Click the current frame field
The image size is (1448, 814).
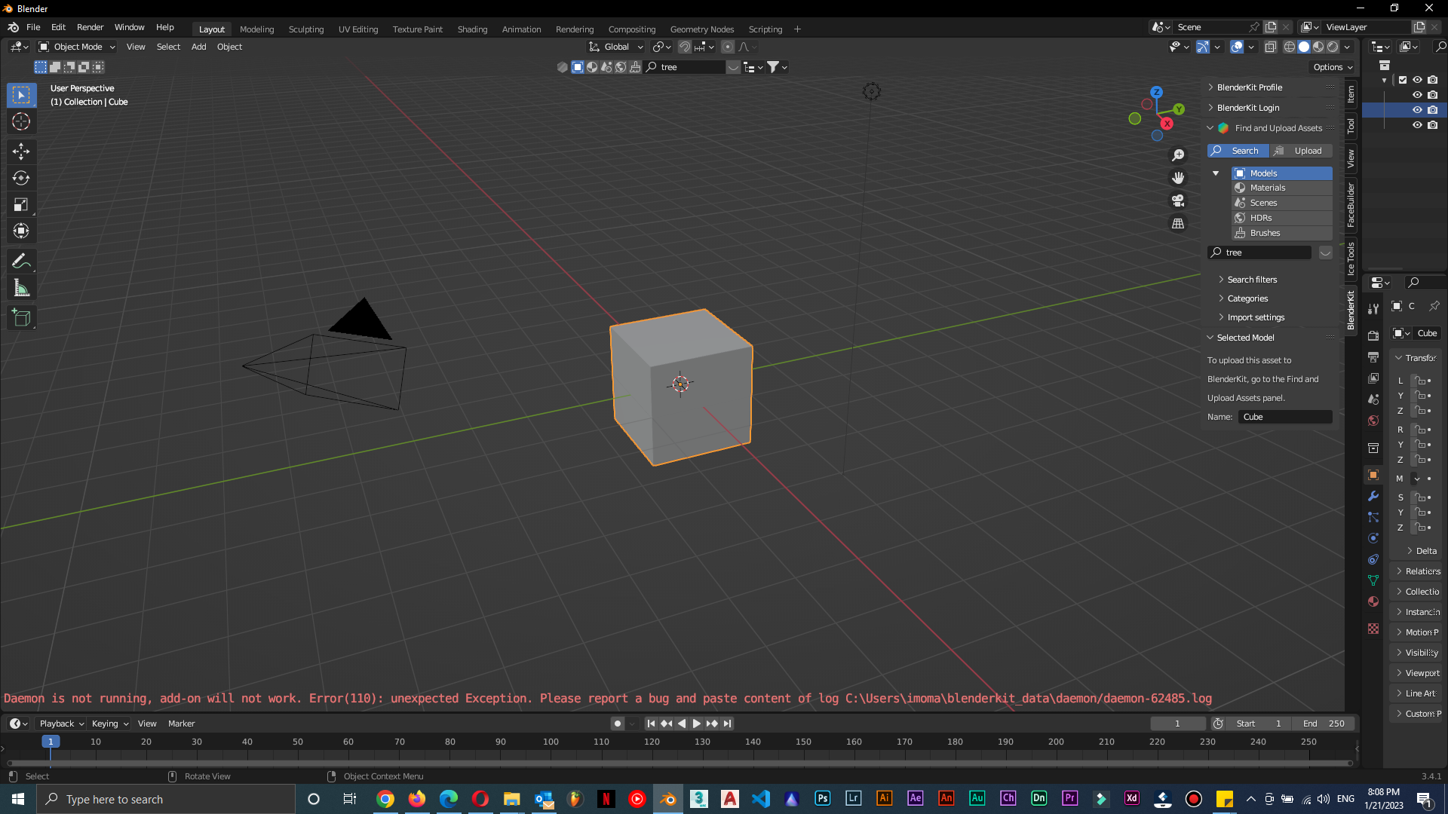(x=1177, y=724)
